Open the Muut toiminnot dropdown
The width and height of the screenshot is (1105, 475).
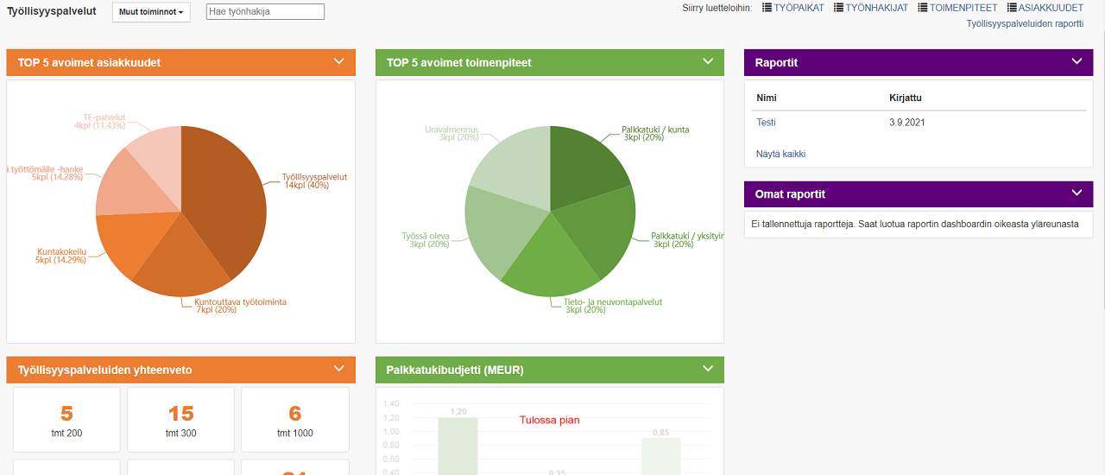tap(152, 12)
